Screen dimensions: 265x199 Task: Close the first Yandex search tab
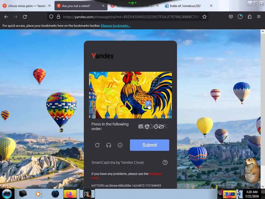point(49,6)
